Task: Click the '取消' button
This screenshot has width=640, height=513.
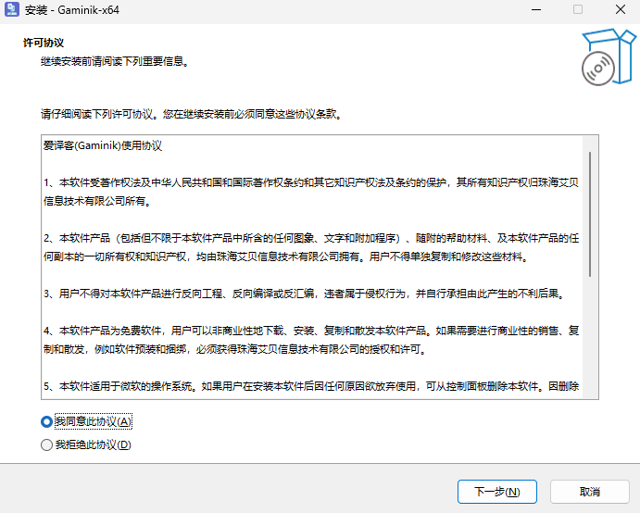Action: click(589, 492)
